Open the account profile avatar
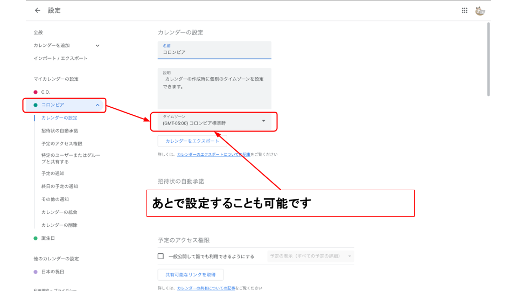This screenshot has width=517, height=291. tap(480, 10)
